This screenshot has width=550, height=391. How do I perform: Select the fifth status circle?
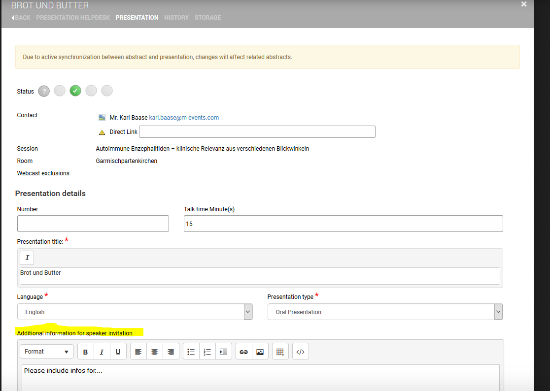tap(107, 91)
